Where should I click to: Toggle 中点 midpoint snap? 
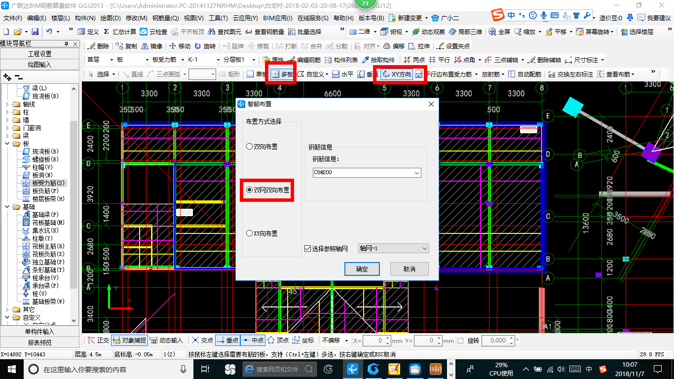click(253, 341)
